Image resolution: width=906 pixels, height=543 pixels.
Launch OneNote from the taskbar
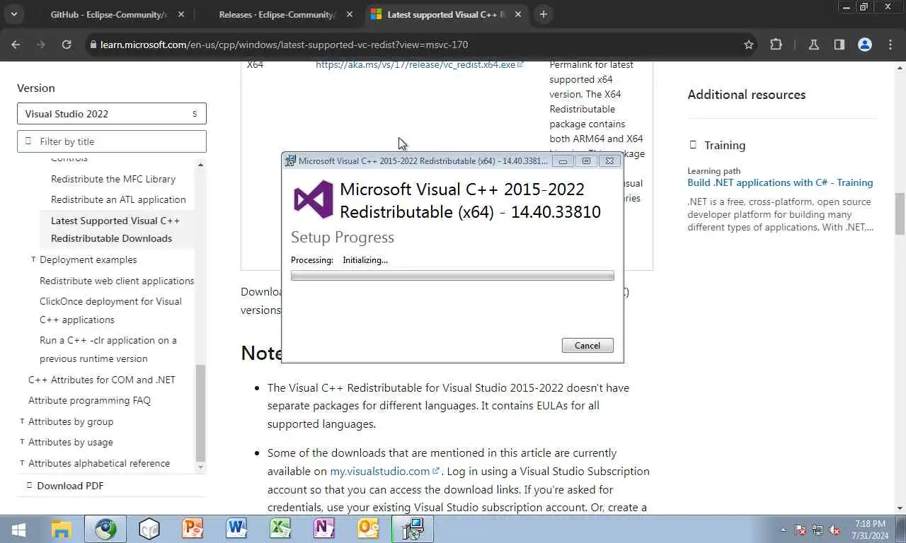coord(324,529)
